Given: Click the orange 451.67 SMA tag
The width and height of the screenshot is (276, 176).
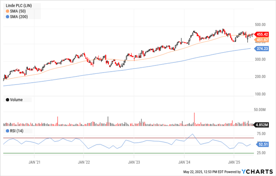Looking at the screenshot, I should (261, 40).
